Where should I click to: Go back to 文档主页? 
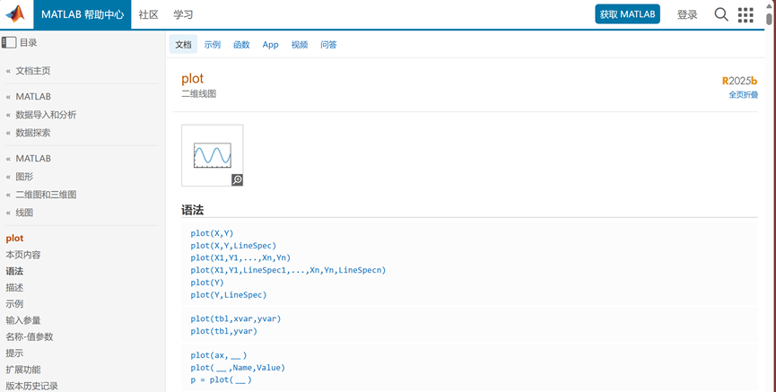pos(33,71)
